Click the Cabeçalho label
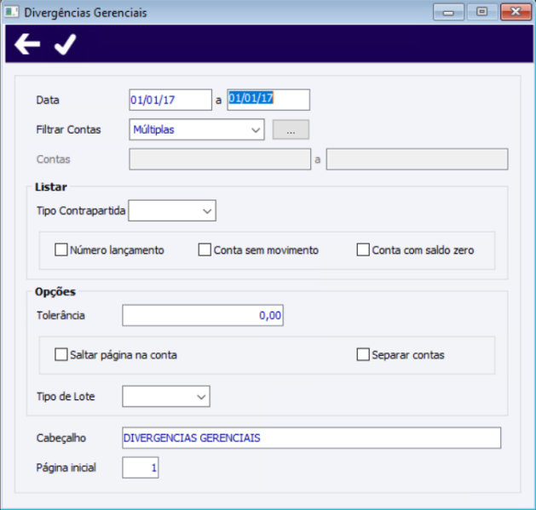The height and width of the screenshot is (510, 536). pos(61,438)
